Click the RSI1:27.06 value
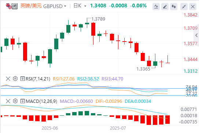Screen dimensions: 199x133 [63, 79]
